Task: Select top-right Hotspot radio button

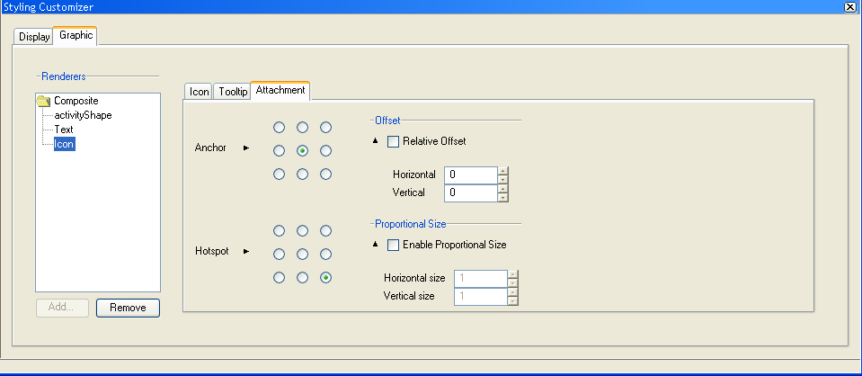Action: [x=326, y=231]
